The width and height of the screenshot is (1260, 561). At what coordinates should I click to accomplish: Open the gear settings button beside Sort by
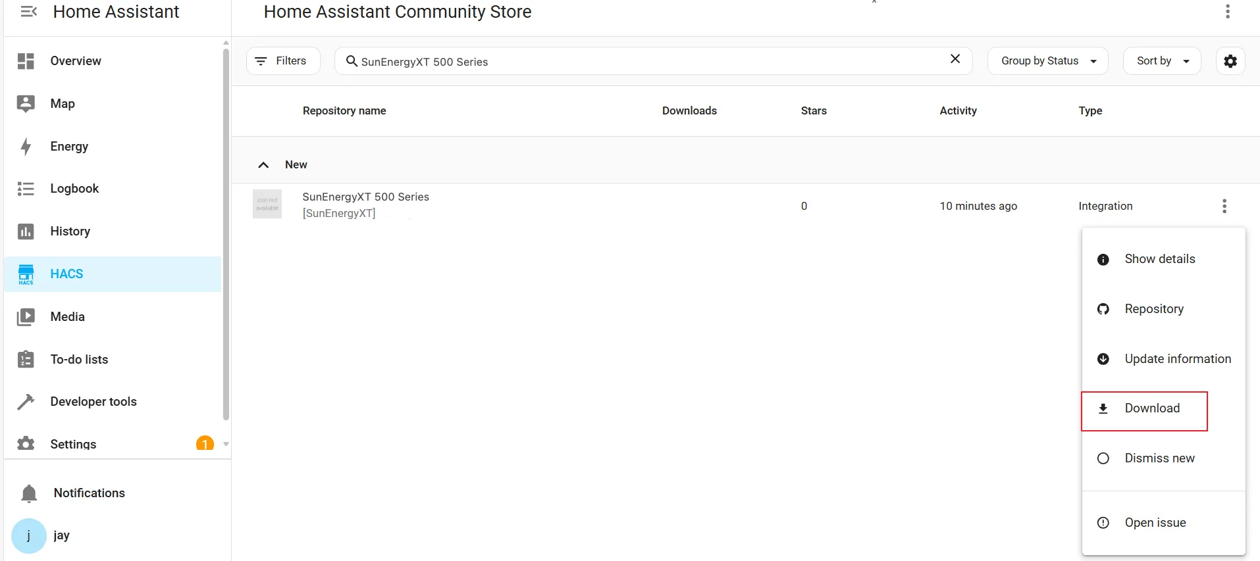click(x=1230, y=61)
